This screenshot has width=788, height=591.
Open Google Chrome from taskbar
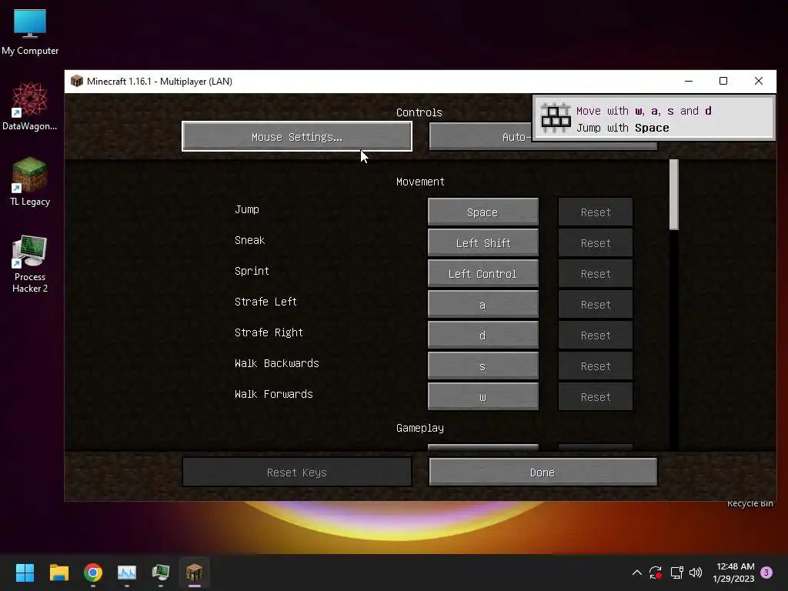(93, 573)
